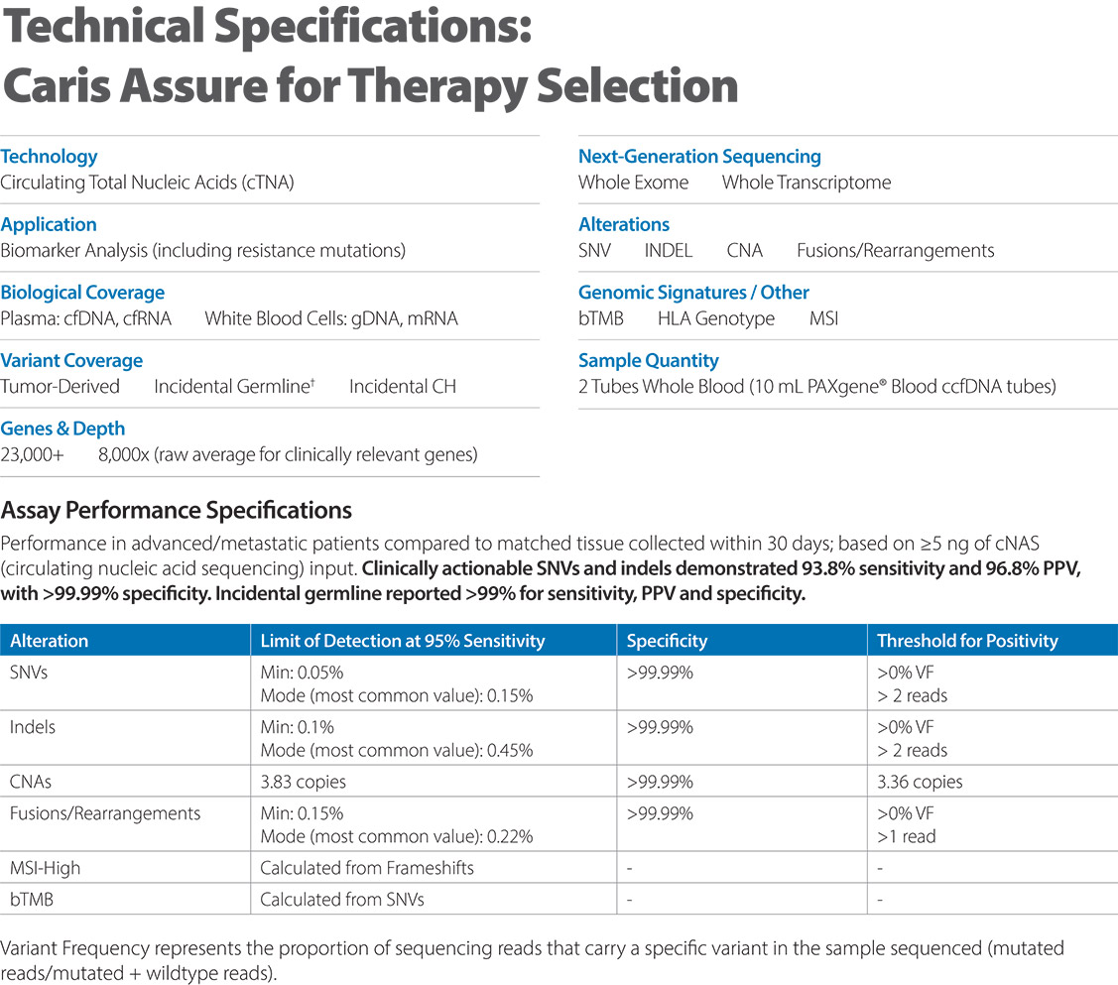Click the Next-Generation Sequencing heading
Viewport: 1118px width, 985px height.
699,157
